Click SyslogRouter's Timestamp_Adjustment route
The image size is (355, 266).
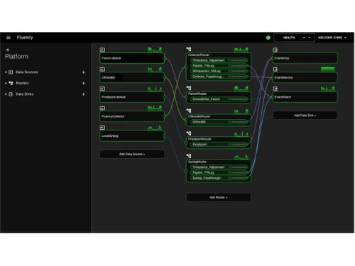click(219, 167)
